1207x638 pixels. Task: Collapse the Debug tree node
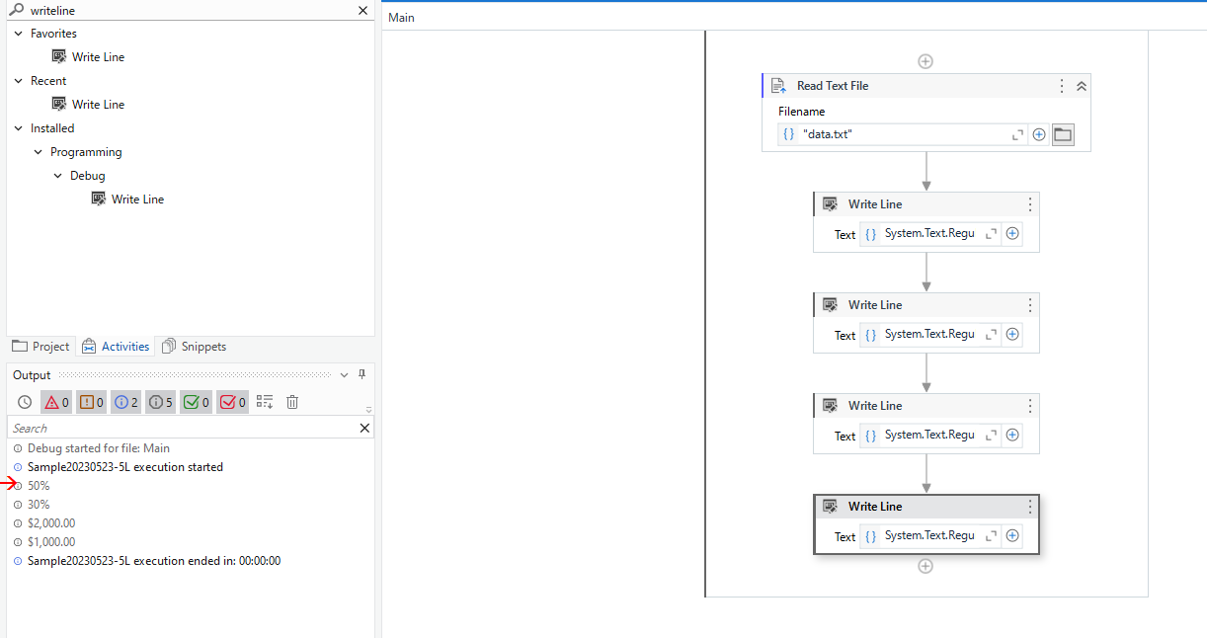57,175
